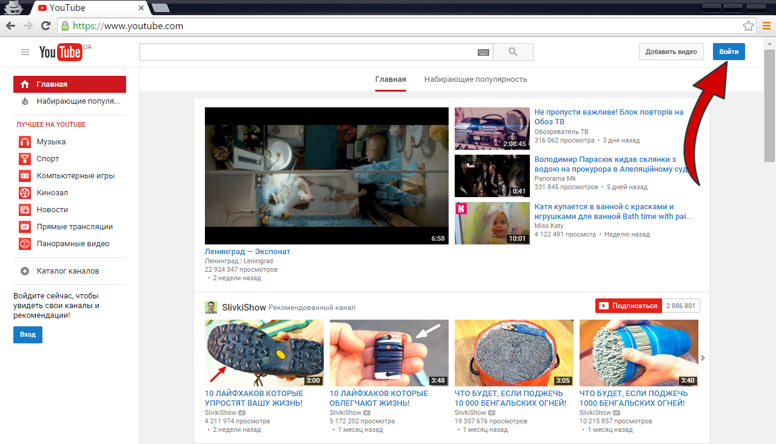Click the Музыка headphones icon

point(25,142)
